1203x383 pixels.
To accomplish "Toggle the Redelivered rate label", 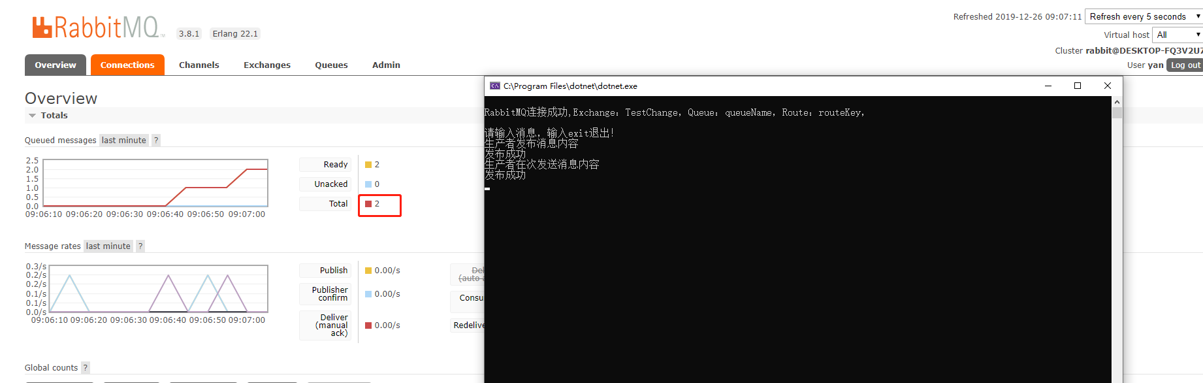I will (x=468, y=325).
